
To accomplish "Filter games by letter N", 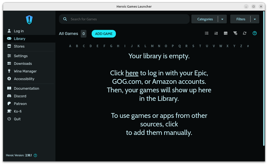I will [x=159, y=46].
